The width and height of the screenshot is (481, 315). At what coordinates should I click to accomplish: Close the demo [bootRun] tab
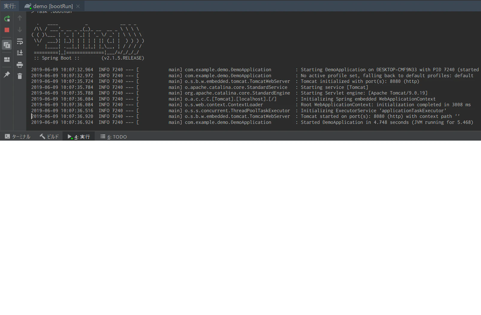[78, 6]
